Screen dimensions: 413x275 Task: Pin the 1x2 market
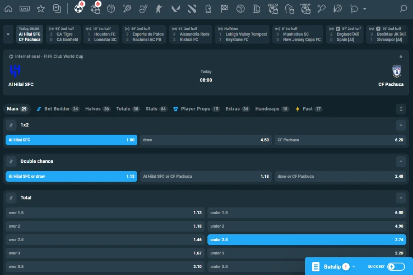(11, 125)
